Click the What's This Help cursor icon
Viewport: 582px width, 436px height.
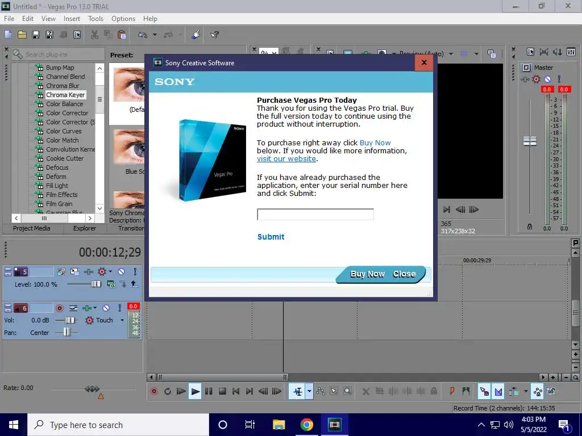214,35
